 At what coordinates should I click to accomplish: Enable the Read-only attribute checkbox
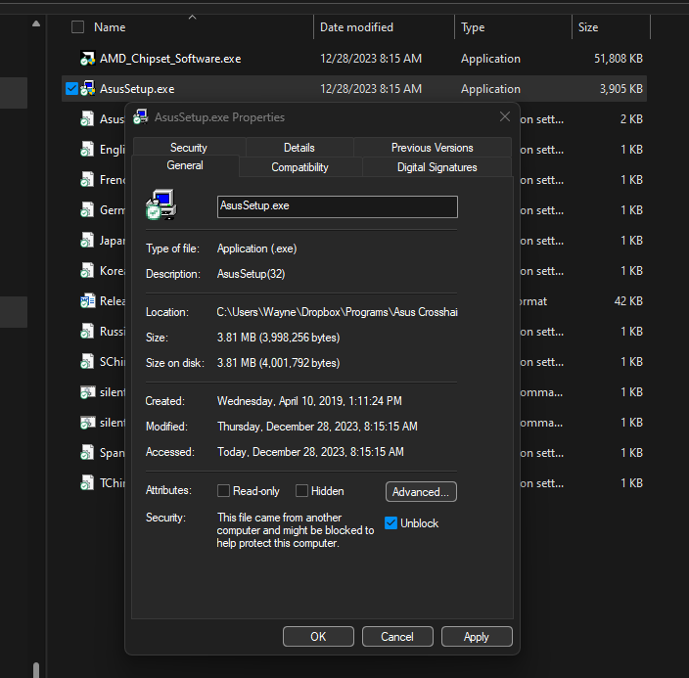click(x=224, y=491)
